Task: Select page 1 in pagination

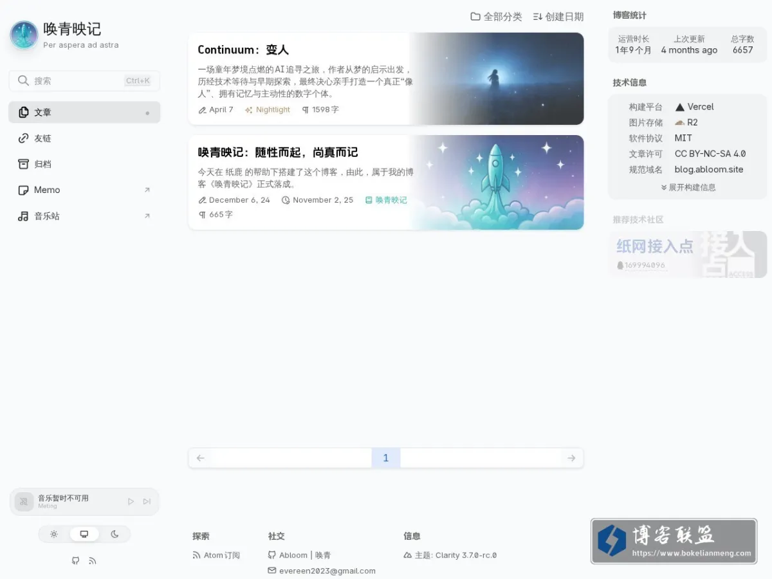Action: tap(386, 458)
